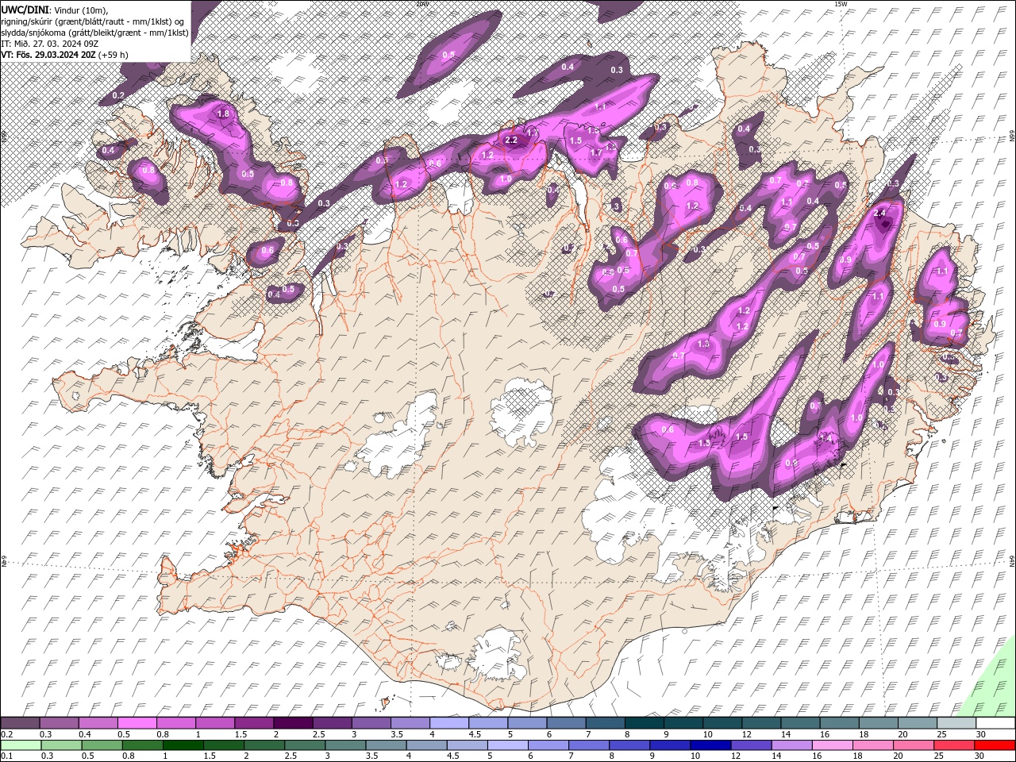This screenshot has height=762, width=1016.
Task: Pick upper legend swatch between 12 and 14
Action: click(x=761, y=723)
